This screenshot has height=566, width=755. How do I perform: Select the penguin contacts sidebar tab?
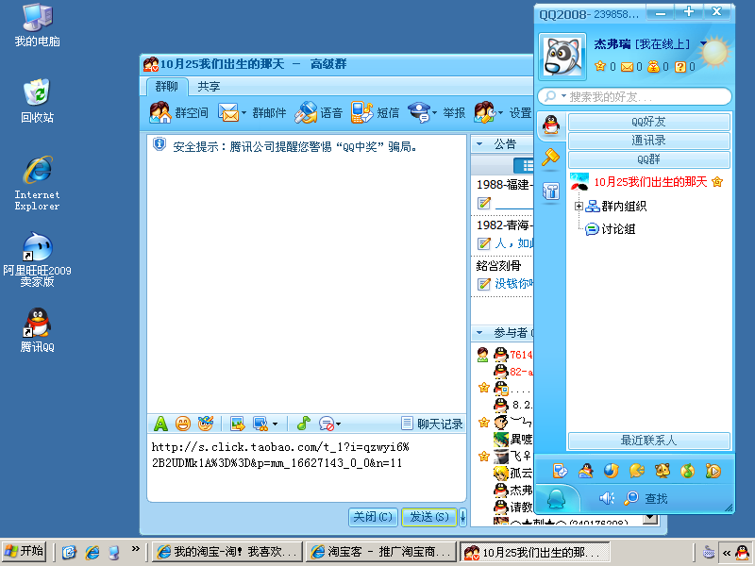tap(551, 125)
